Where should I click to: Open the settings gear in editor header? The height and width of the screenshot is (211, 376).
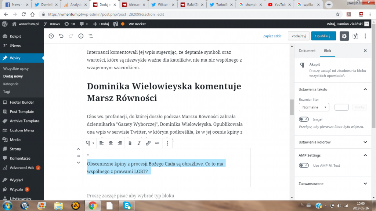click(x=344, y=36)
